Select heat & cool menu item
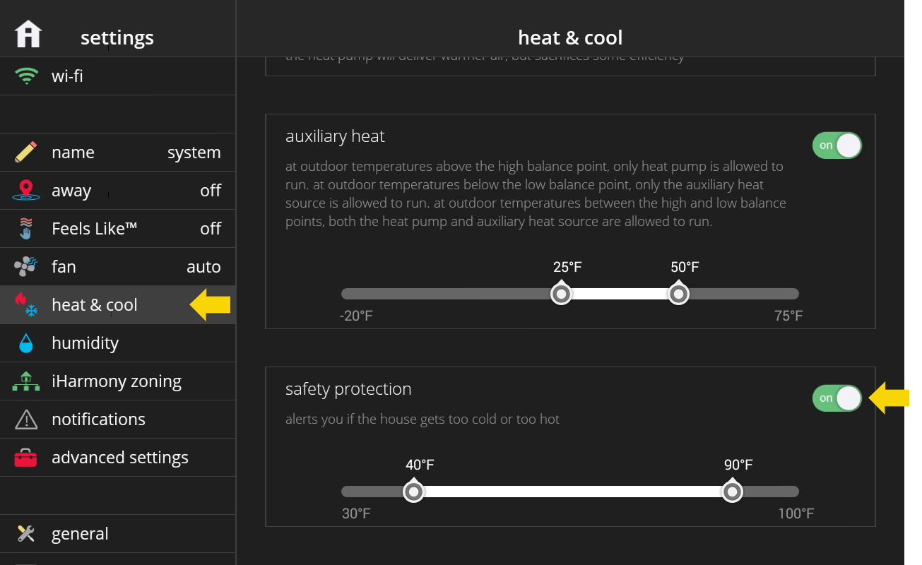922x565 pixels. [x=118, y=305]
